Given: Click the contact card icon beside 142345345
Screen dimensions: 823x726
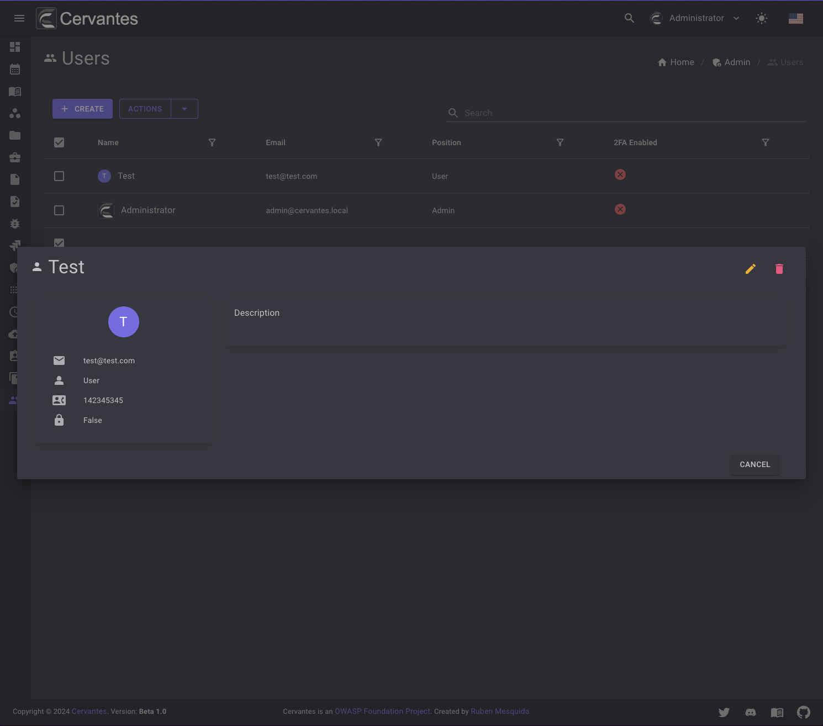Looking at the screenshot, I should (x=59, y=400).
